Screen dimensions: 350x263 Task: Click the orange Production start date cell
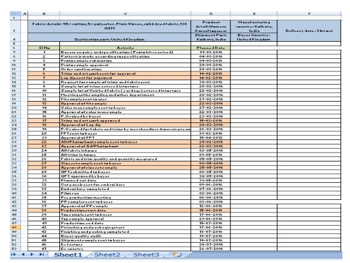pos(125,210)
